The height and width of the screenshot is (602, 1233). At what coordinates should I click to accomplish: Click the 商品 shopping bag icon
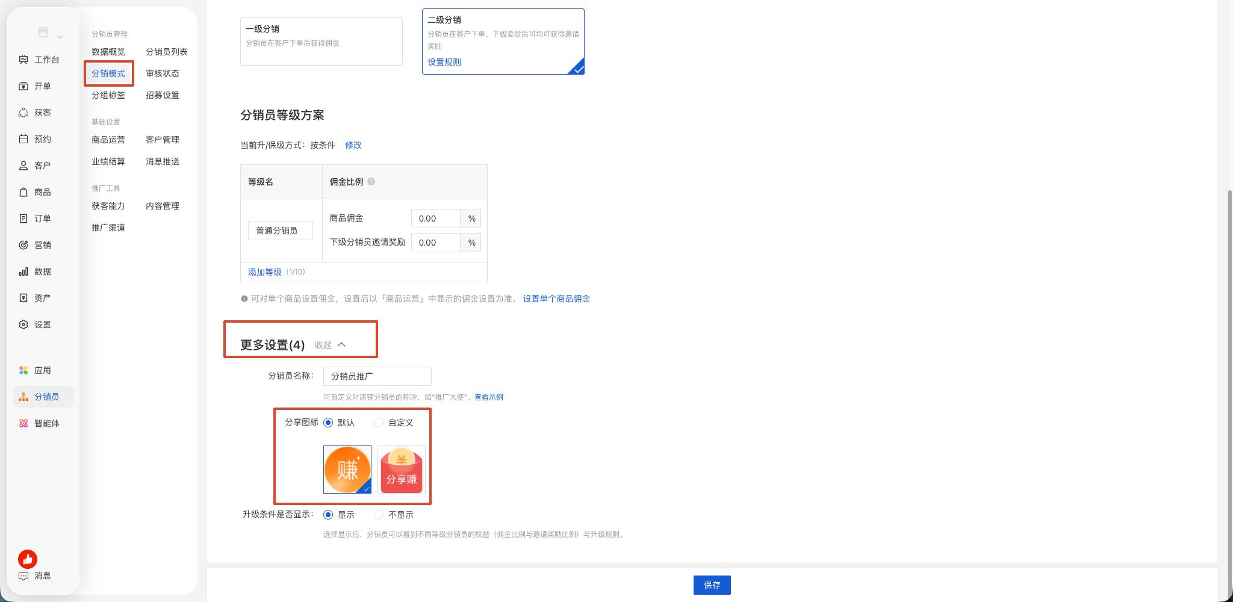click(23, 192)
